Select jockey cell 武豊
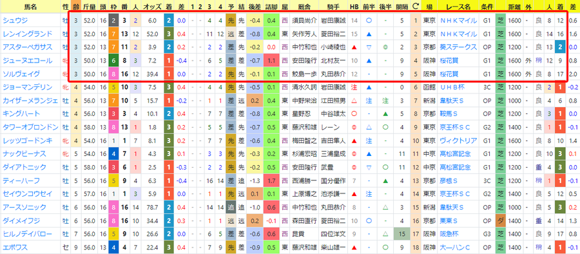The height and width of the screenshot is (254, 580). [327, 168]
